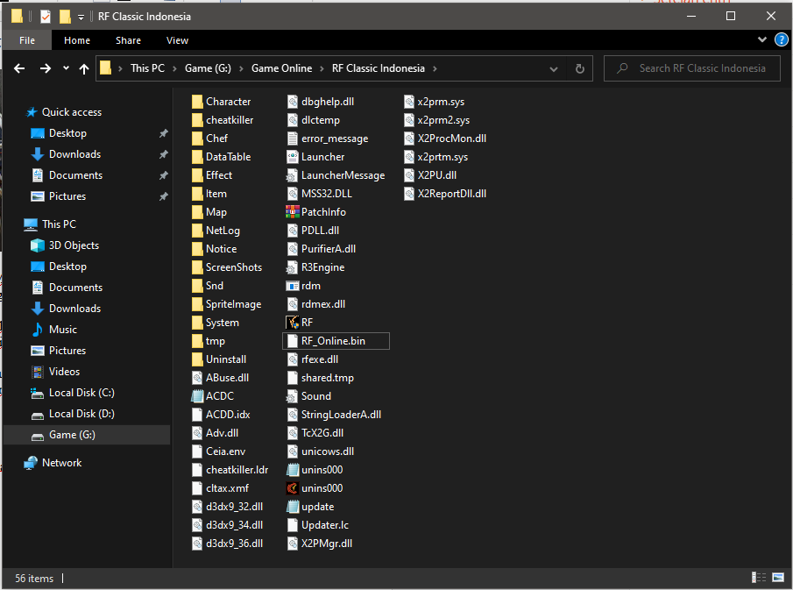This screenshot has height=590, width=793.
Task: Expand chevron after Game (G:) breadcrumb
Action: pos(241,68)
